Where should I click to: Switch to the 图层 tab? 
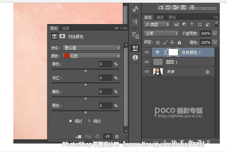tap(148, 17)
